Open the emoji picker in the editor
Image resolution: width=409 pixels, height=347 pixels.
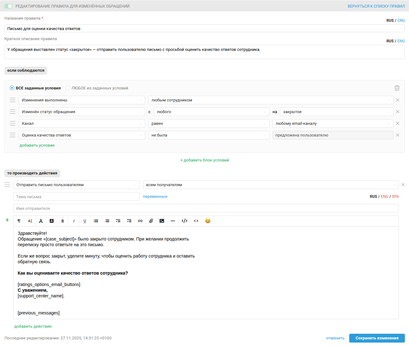pos(208,221)
